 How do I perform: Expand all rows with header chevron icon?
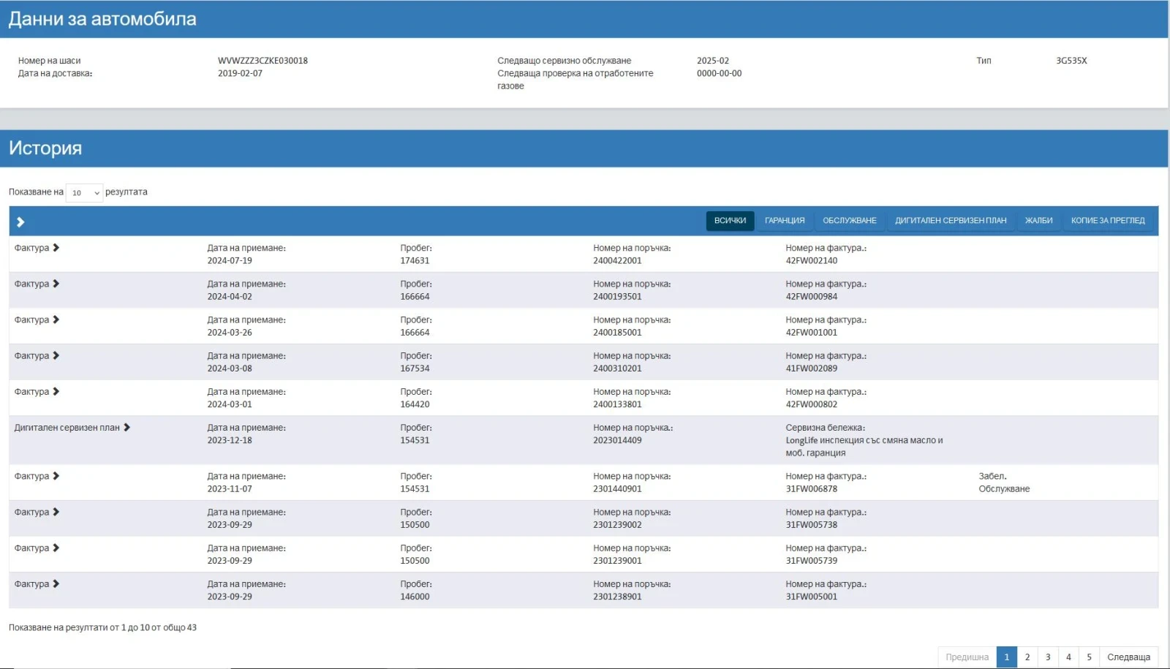[x=20, y=222]
